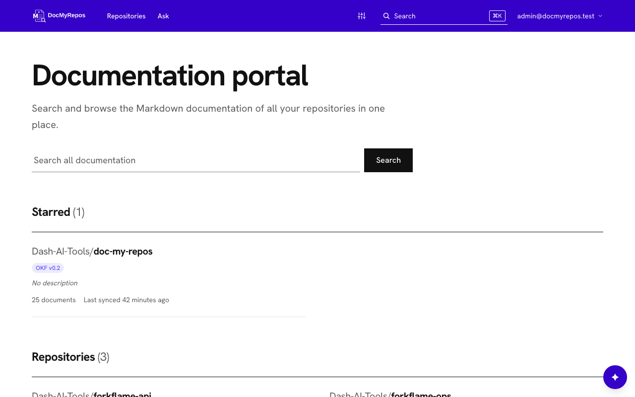Click the 'No description' text
Image resolution: width=635 pixels, height=397 pixels.
[x=55, y=283]
